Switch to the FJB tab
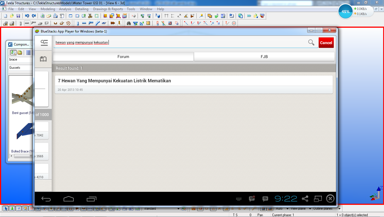This screenshot has height=217, width=384. [264, 57]
